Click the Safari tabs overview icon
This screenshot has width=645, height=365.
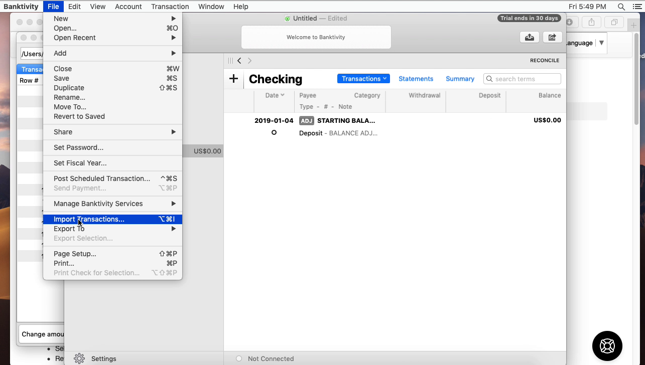[614, 22]
